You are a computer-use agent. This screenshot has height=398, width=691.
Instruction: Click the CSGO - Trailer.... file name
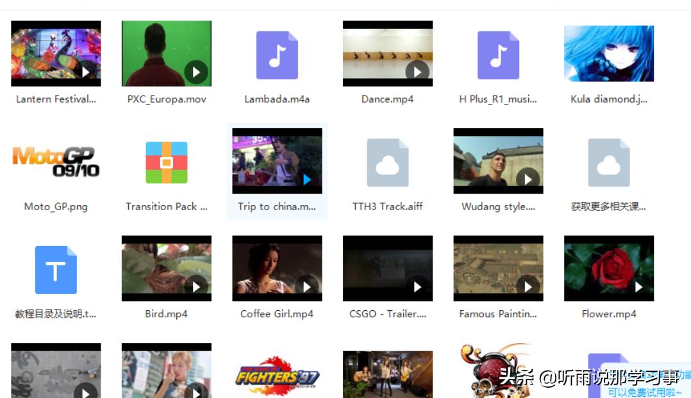point(388,314)
